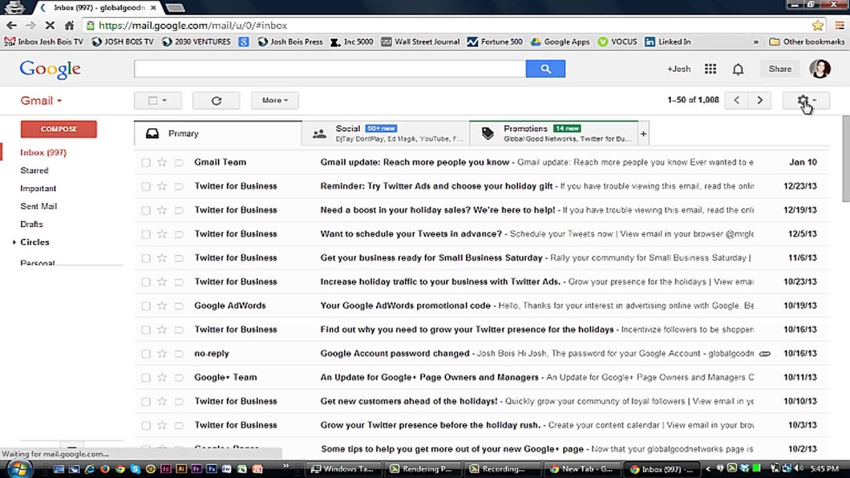Image resolution: width=850 pixels, height=478 pixels.
Task: Open the More actions dropdown
Action: pos(274,100)
